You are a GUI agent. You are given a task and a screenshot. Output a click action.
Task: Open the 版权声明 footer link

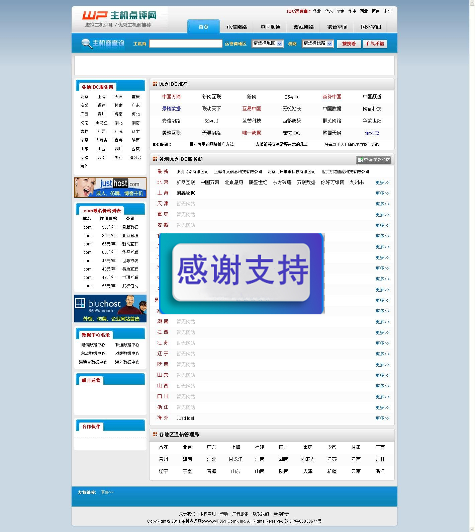(207, 514)
